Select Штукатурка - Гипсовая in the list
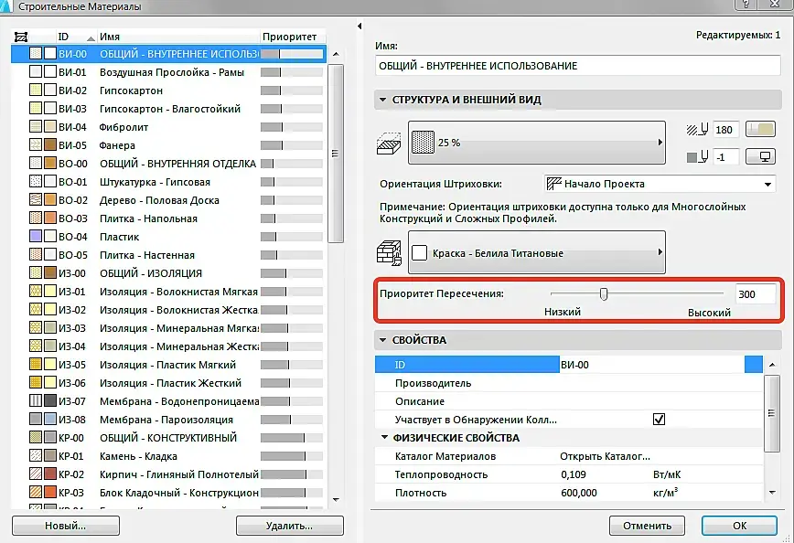 pos(168,182)
